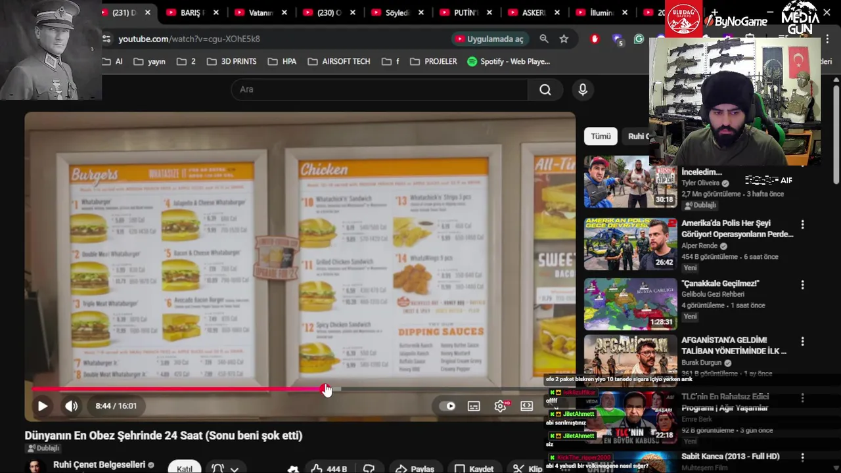Switch to the 'Vatanın' browser tab

260,12
